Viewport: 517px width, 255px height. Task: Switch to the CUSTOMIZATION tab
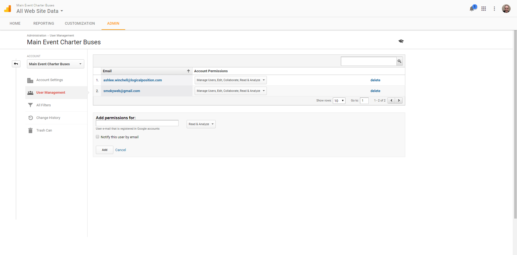point(80,23)
